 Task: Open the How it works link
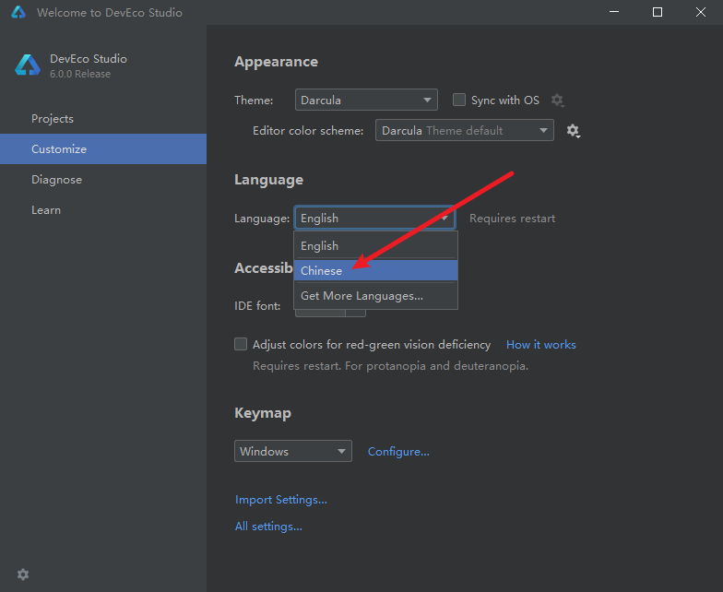tap(540, 345)
